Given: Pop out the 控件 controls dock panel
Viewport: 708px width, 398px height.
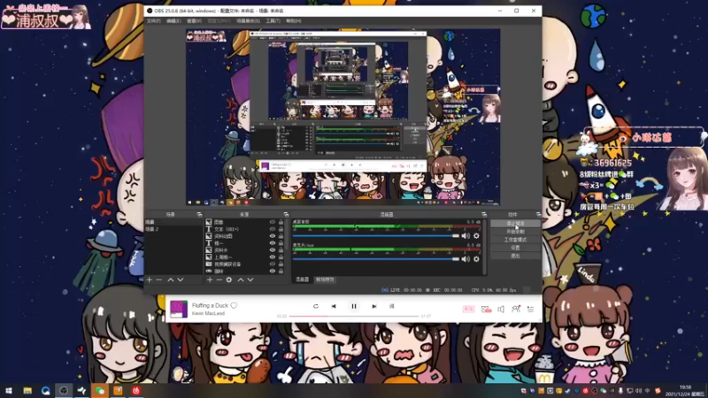Looking at the screenshot, I should coord(538,214).
